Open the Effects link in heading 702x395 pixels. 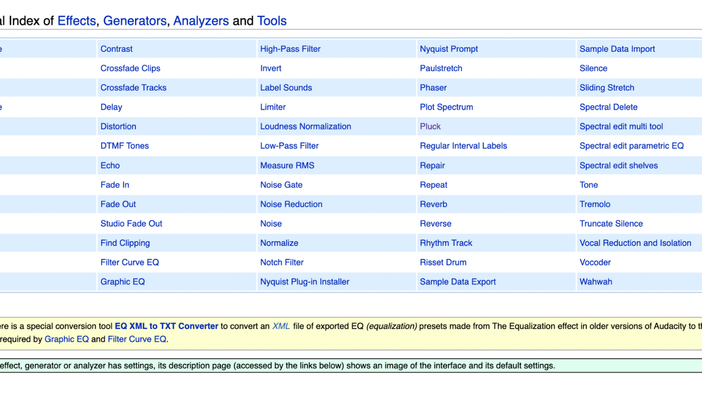(76, 21)
